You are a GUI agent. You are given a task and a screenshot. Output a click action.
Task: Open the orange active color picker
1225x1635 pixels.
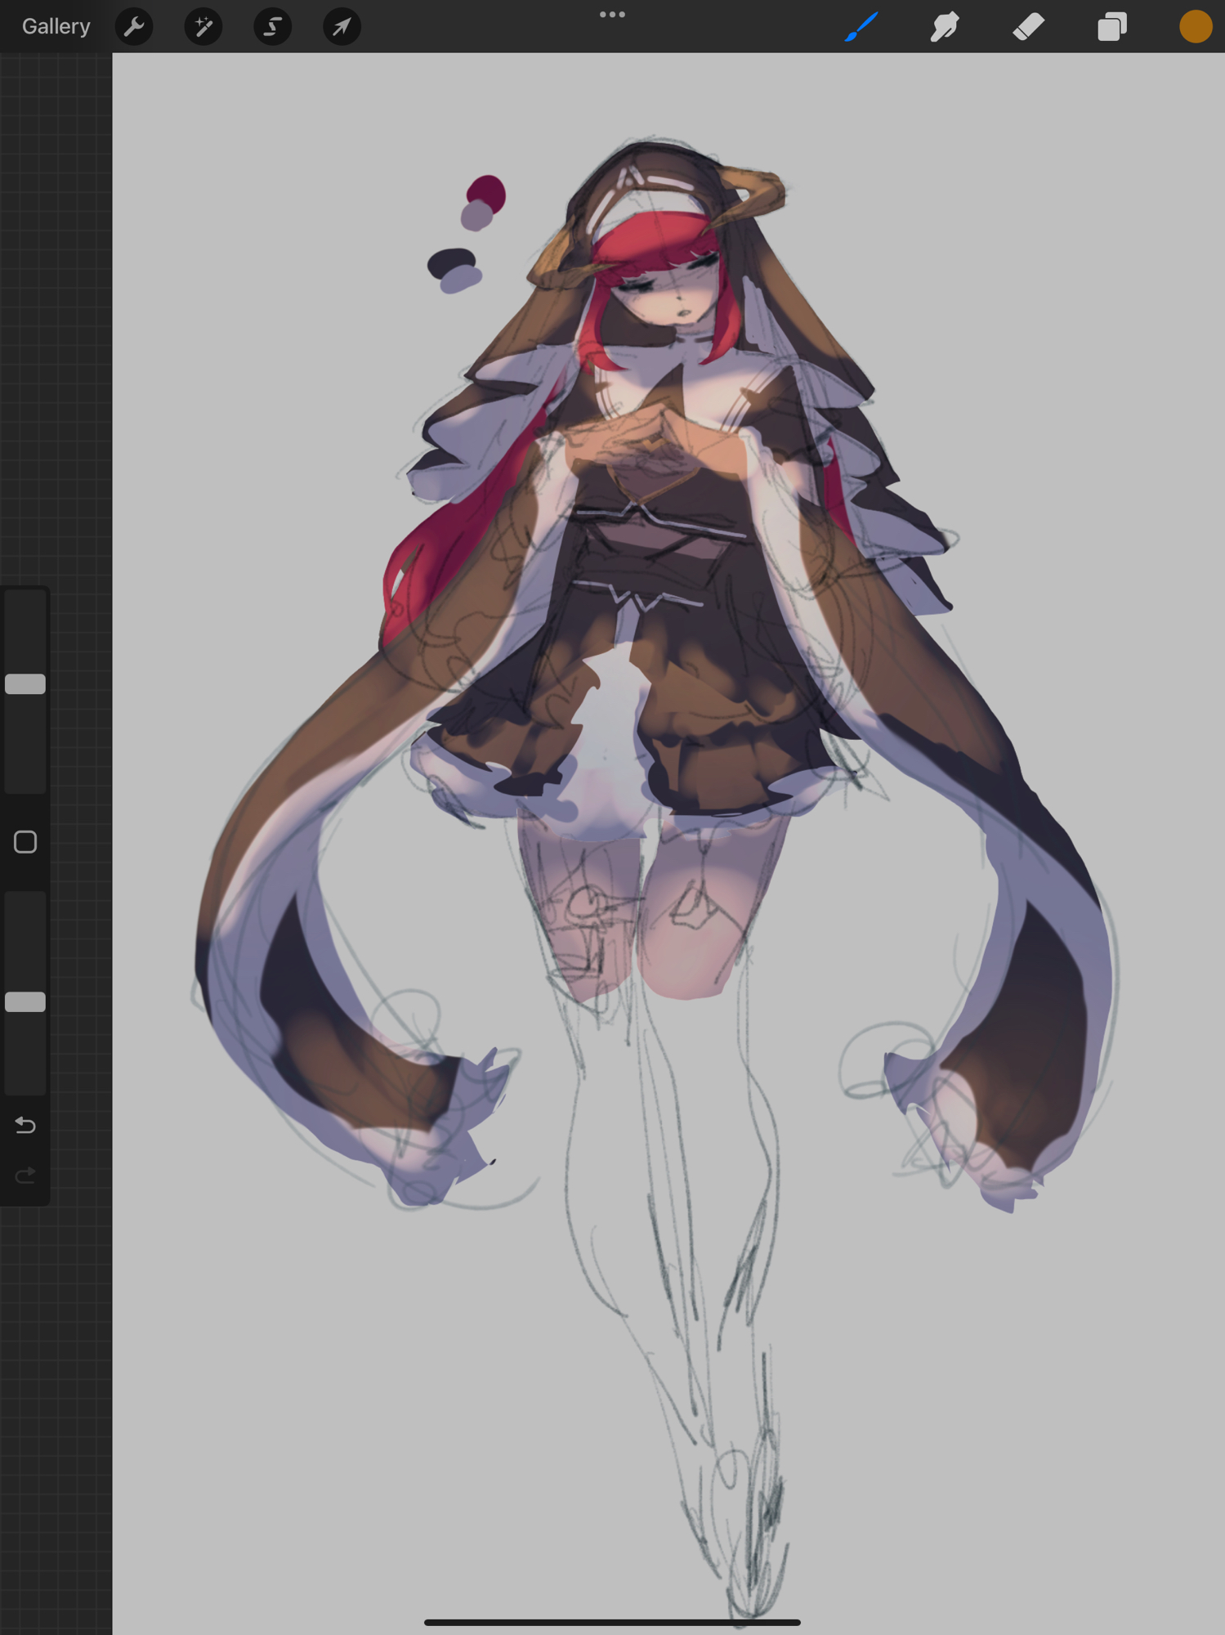click(x=1195, y=27)
